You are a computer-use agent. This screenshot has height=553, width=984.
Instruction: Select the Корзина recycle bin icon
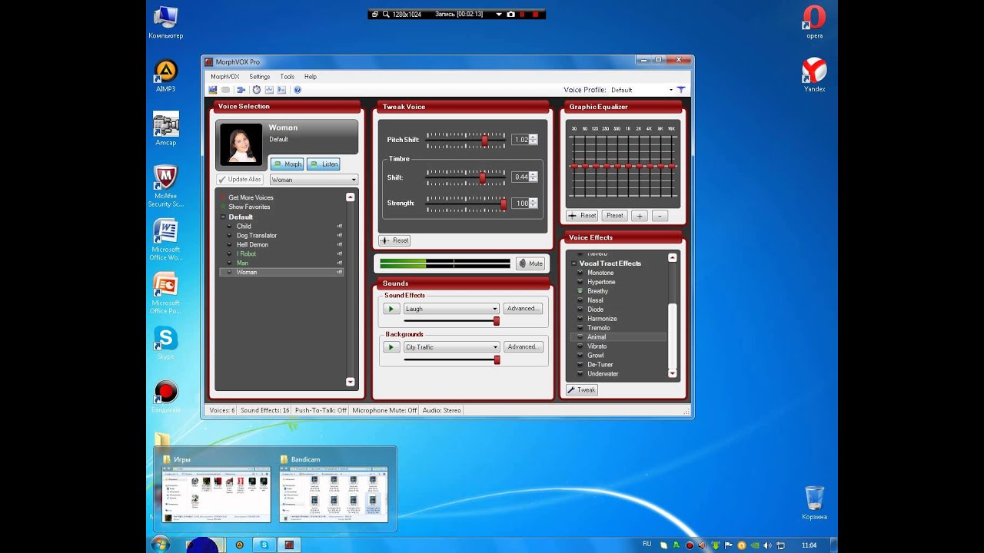tap(814, 503)
